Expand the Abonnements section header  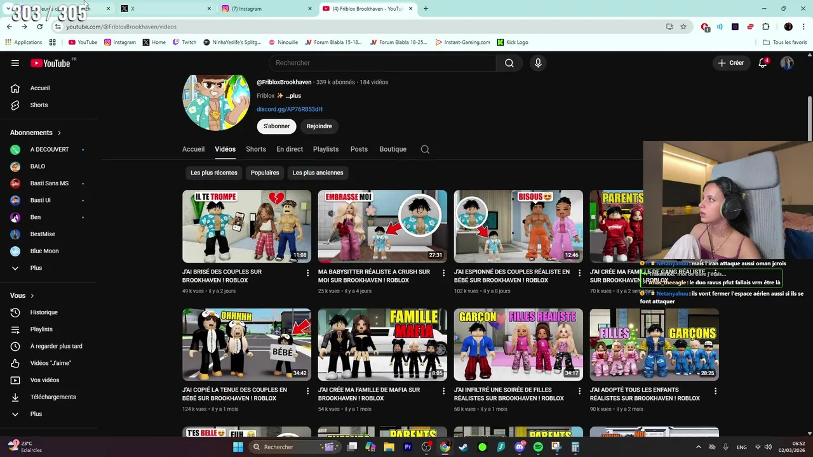[x=36, y=133]
